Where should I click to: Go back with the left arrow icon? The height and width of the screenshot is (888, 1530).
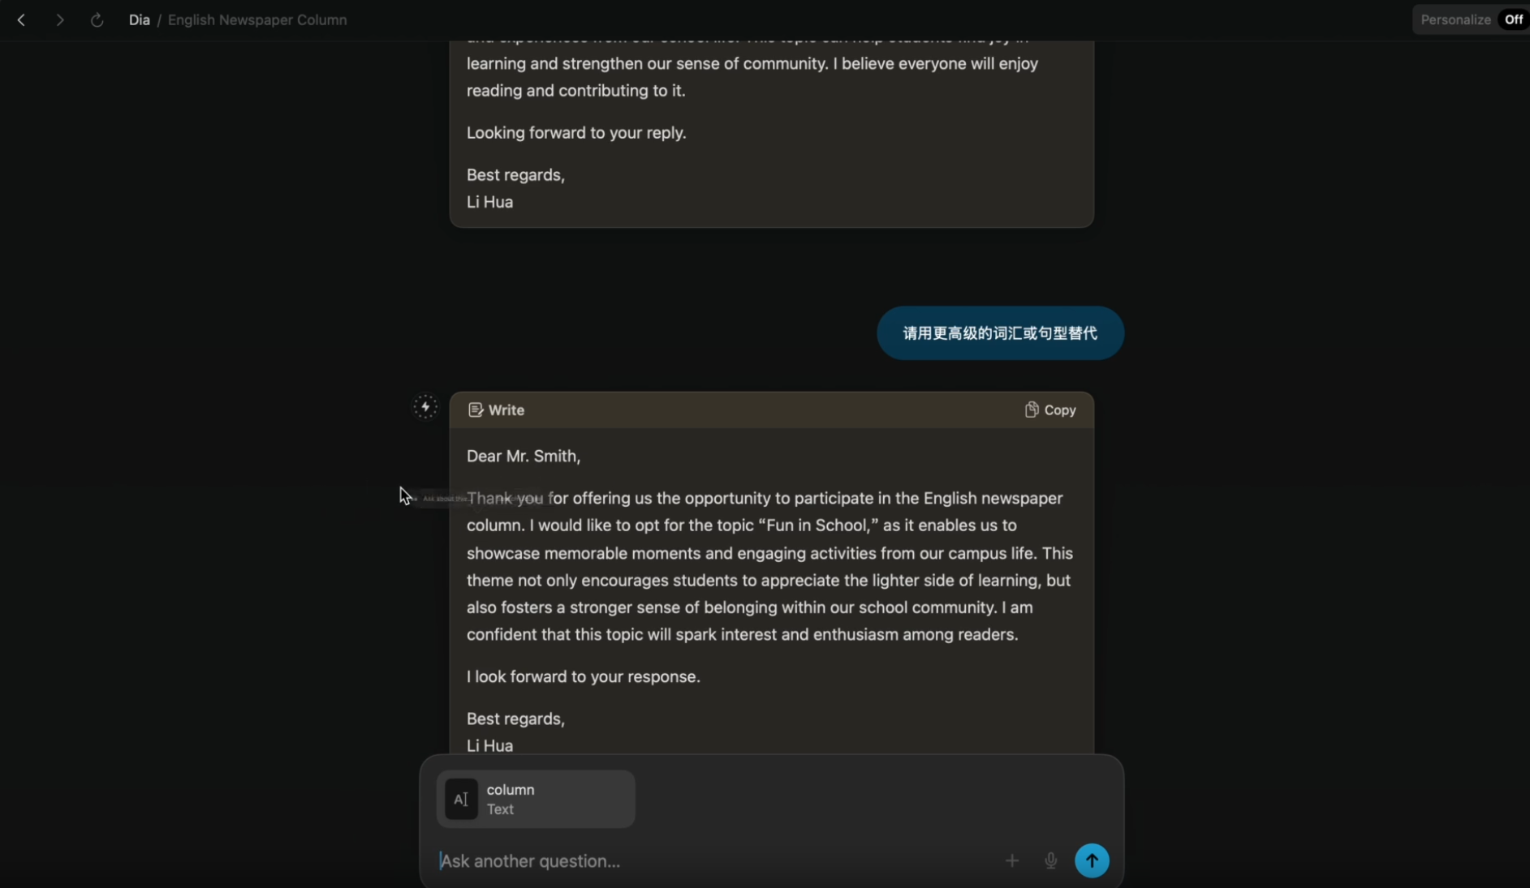point(22,20)
